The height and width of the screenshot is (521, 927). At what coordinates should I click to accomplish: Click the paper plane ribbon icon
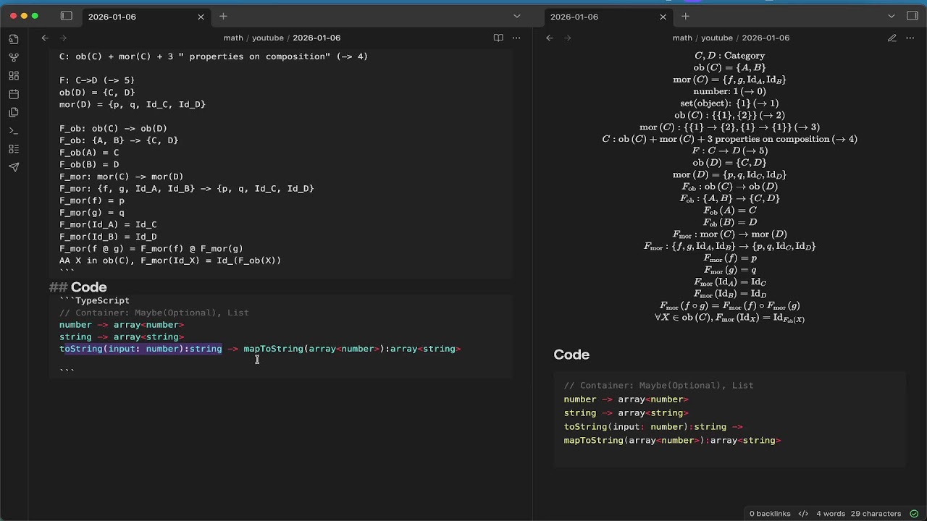tap(14, 167)
